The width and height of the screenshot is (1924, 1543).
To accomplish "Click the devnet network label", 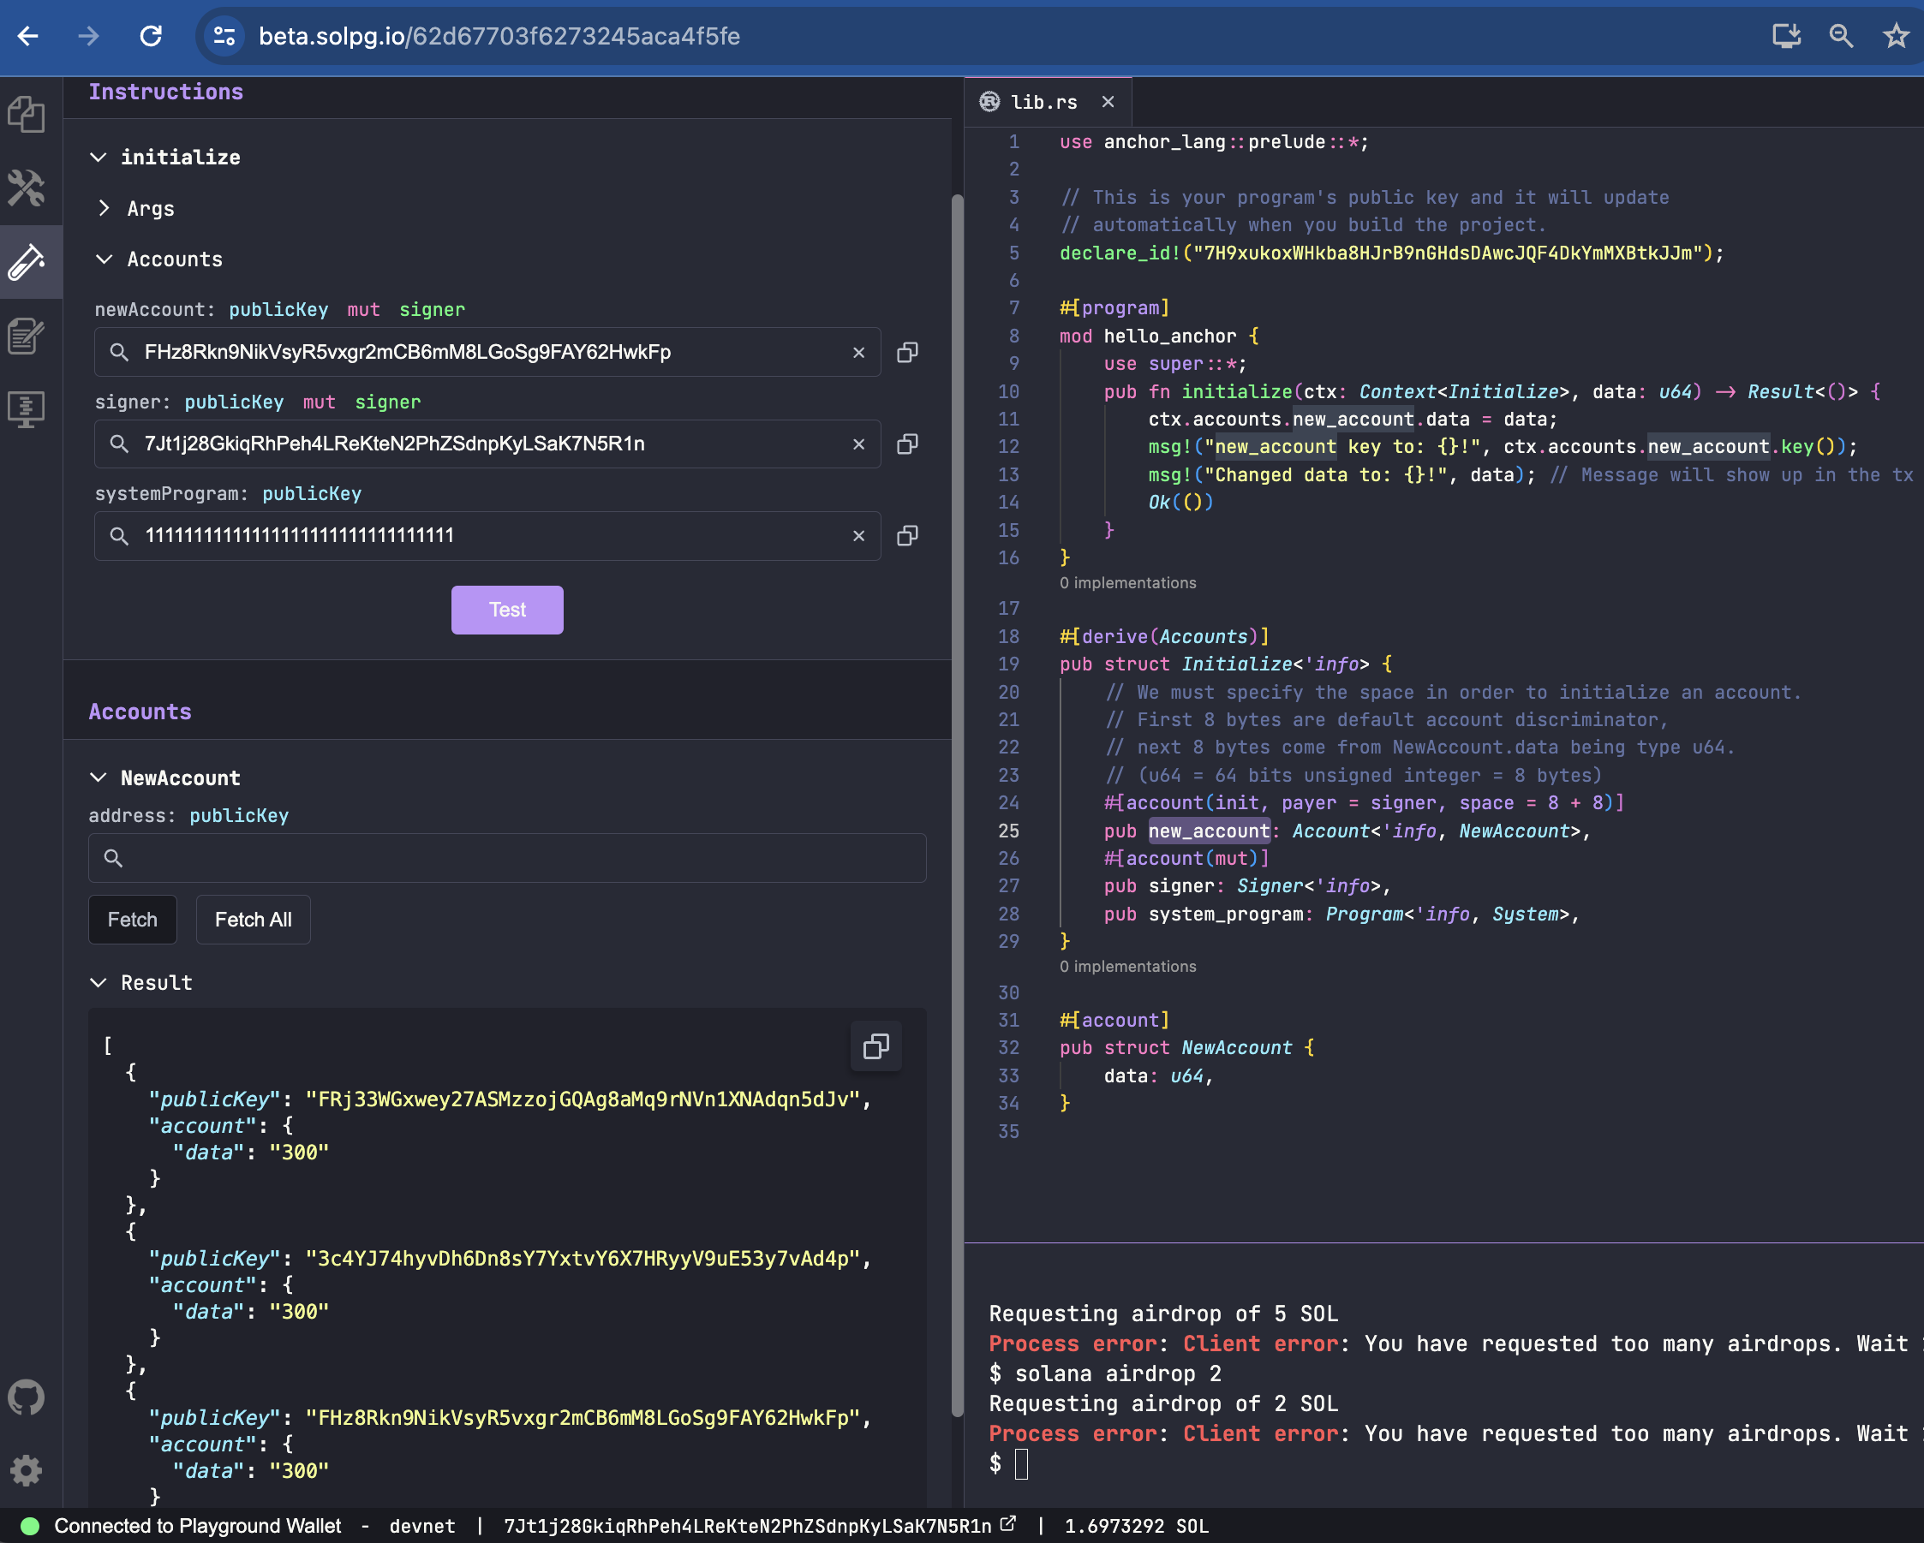I will pyautogui.click(x=422, y=1526).
